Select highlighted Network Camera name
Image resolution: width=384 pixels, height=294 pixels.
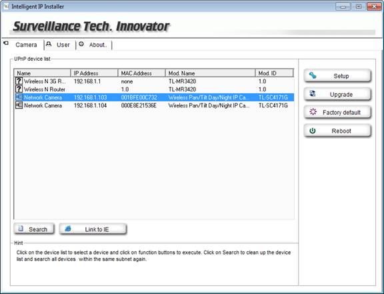[x=43, y=97]
